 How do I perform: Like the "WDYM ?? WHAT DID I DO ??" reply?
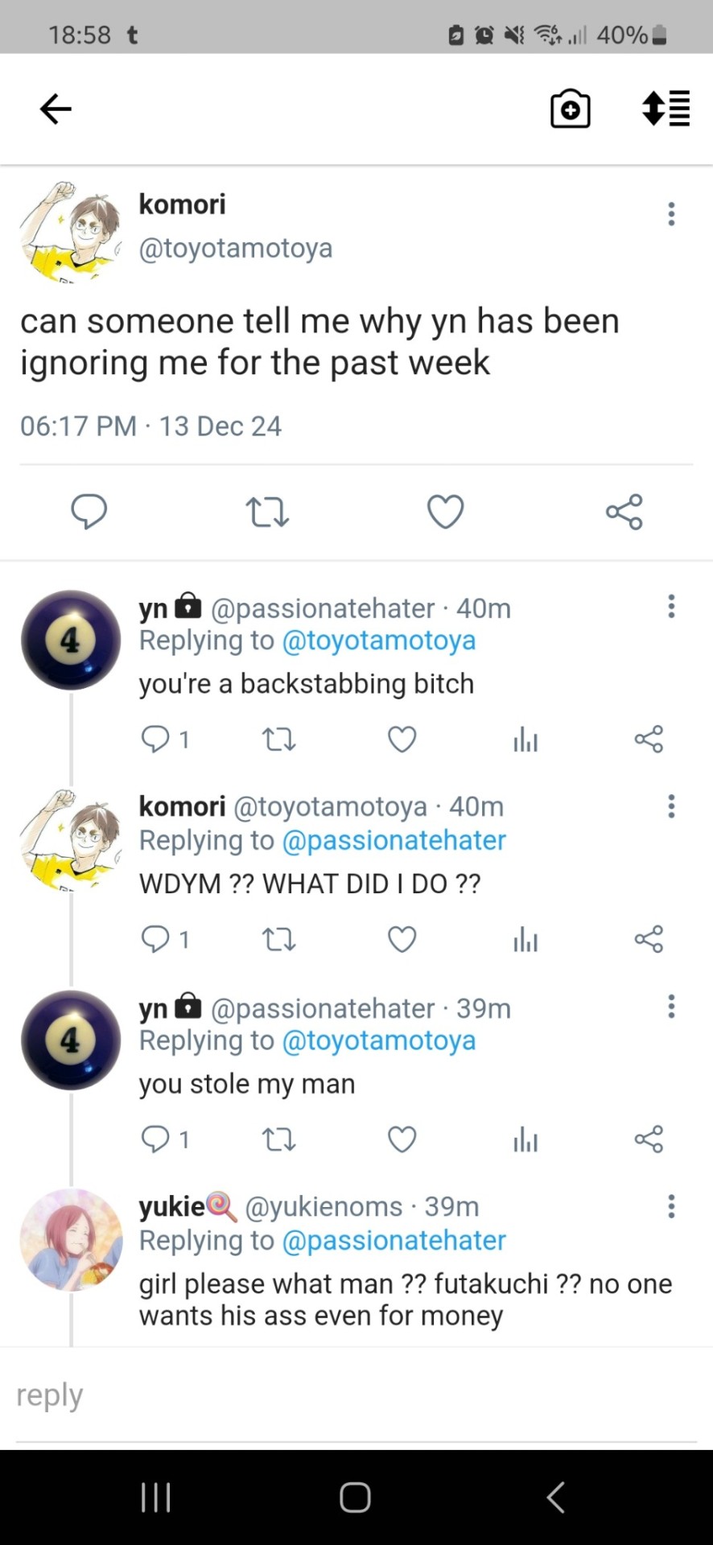click(402, 939)
